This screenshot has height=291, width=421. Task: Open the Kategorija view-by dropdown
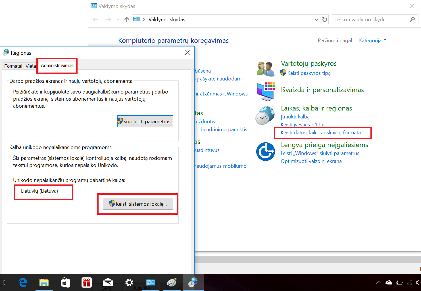[372, 41]
